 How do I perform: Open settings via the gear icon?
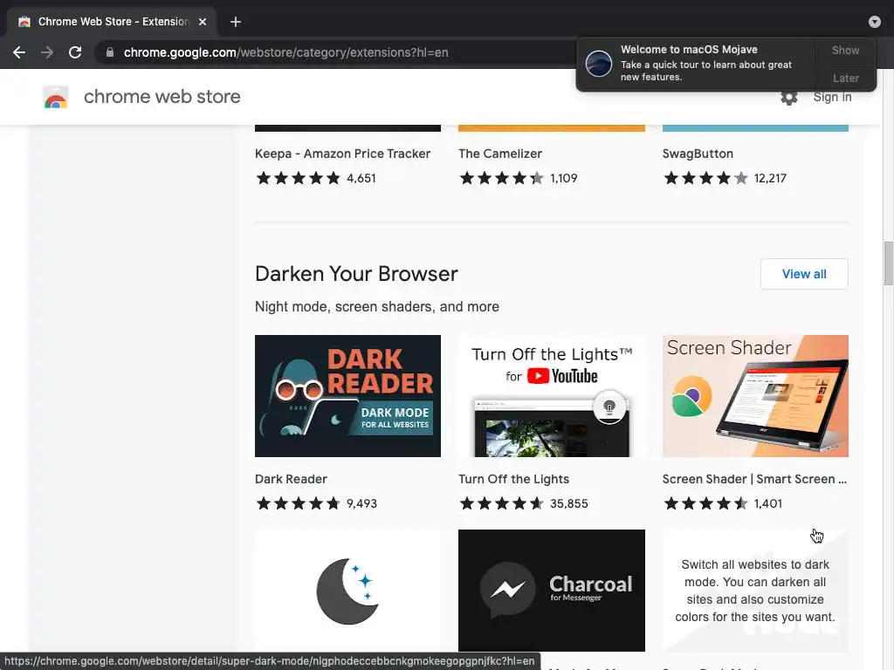[789, 98]
